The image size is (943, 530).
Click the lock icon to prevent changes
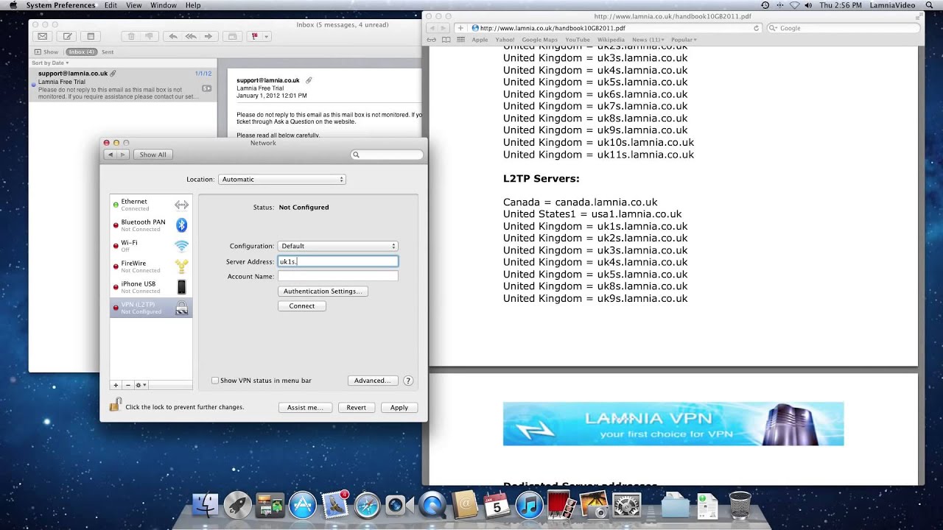coord(116,404)
